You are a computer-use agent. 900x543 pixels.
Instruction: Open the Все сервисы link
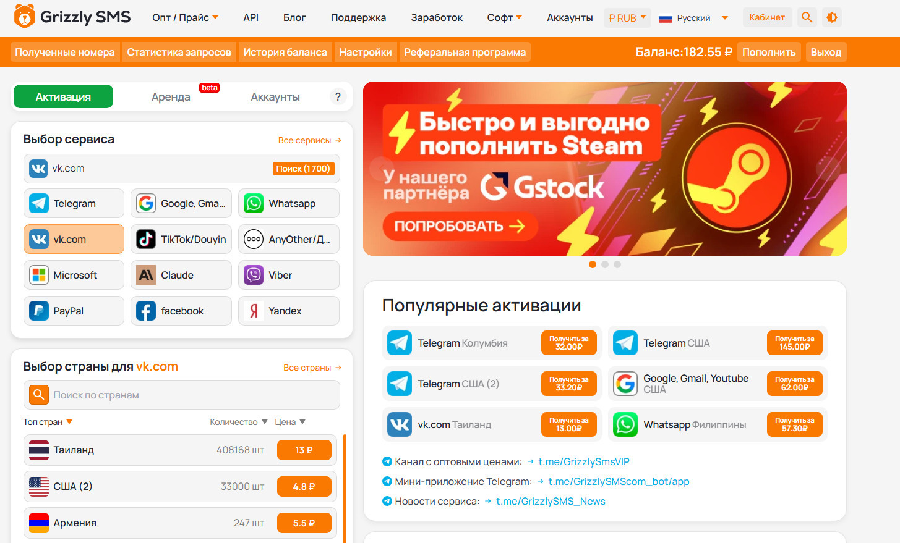309,140
